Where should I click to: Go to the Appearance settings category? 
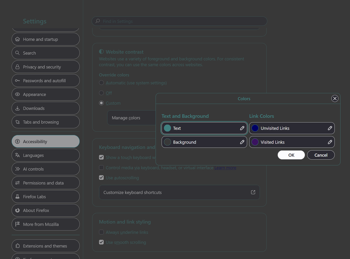click(x=46, y=94)
